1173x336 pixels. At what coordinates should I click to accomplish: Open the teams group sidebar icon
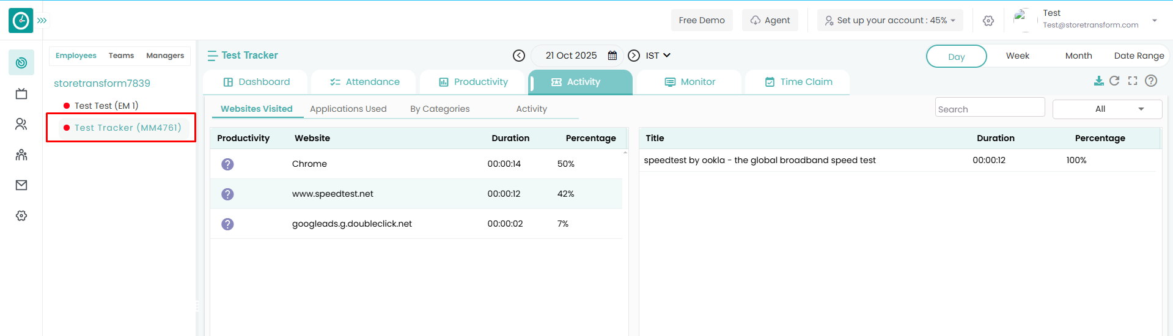[21, 155]
